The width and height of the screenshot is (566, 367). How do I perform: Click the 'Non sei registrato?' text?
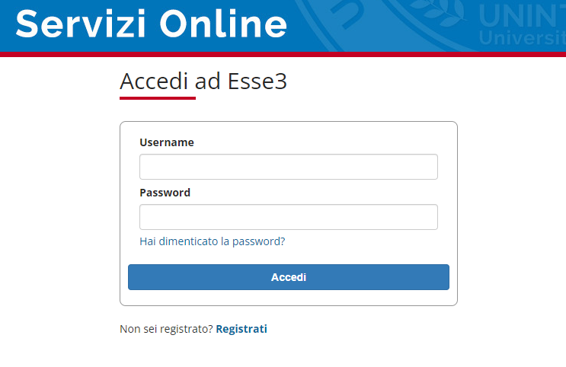pyautogui.click(x=166, y=329)
